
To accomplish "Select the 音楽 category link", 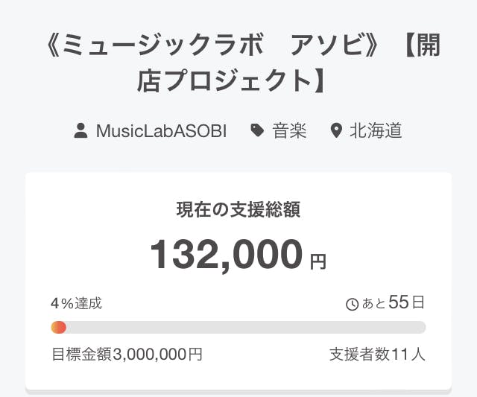I will click(289, 131).
